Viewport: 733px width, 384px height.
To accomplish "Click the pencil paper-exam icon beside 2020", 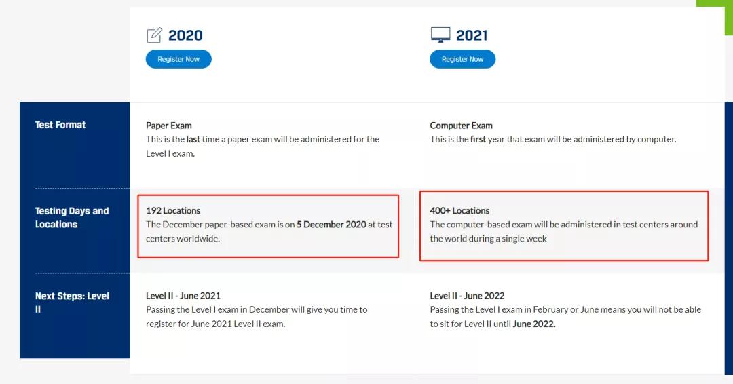I will [154, 35].
